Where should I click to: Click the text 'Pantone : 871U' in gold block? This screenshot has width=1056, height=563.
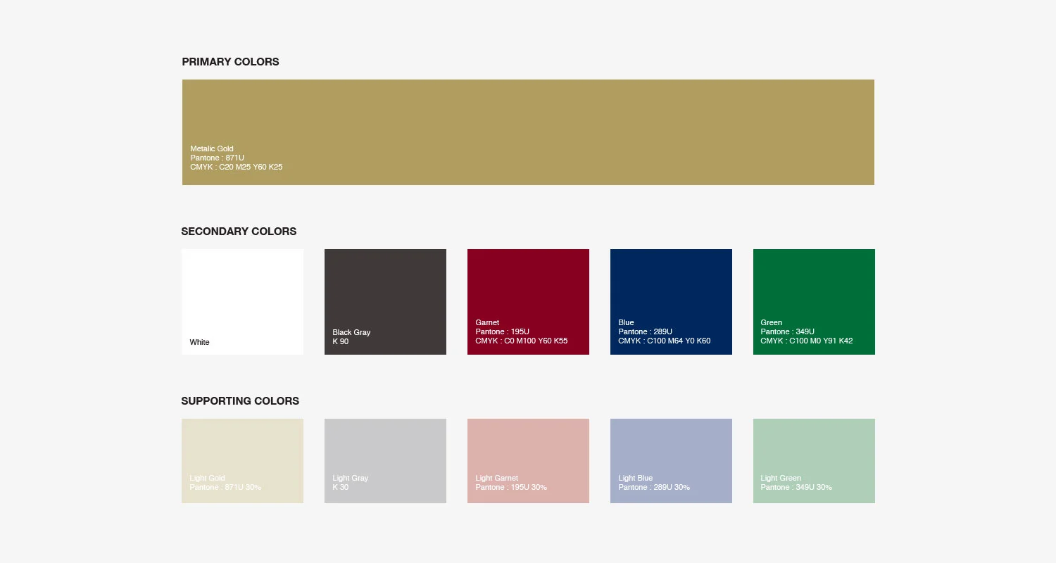217,158
